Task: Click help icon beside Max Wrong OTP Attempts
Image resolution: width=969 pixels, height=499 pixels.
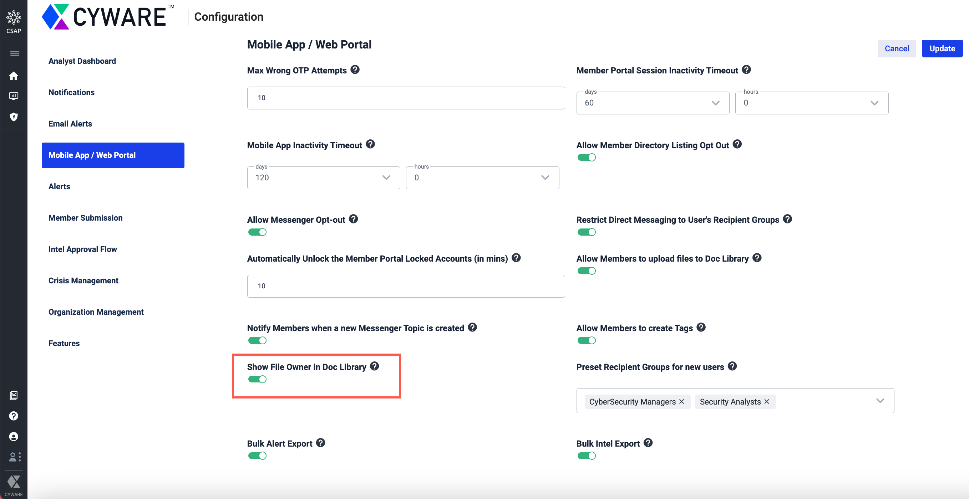Action: click(355, 70)
